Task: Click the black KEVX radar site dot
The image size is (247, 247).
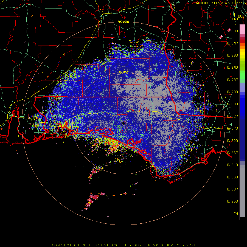Action: tap(123, 123)
